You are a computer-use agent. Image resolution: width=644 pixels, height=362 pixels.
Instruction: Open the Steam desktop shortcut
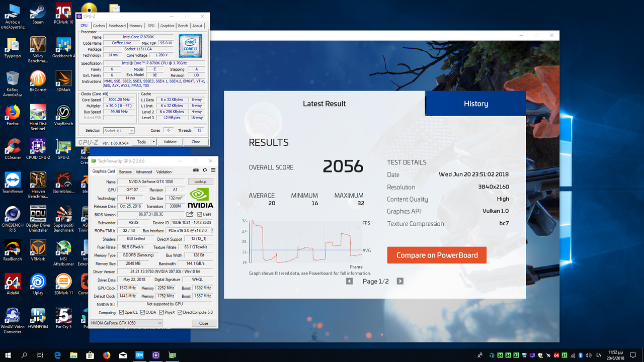point(38,14)
